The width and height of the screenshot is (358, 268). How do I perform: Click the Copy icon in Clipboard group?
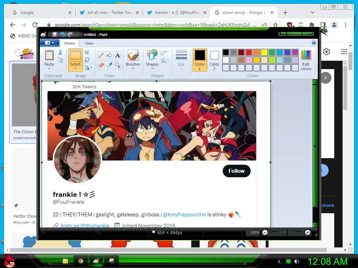(60, 60)
